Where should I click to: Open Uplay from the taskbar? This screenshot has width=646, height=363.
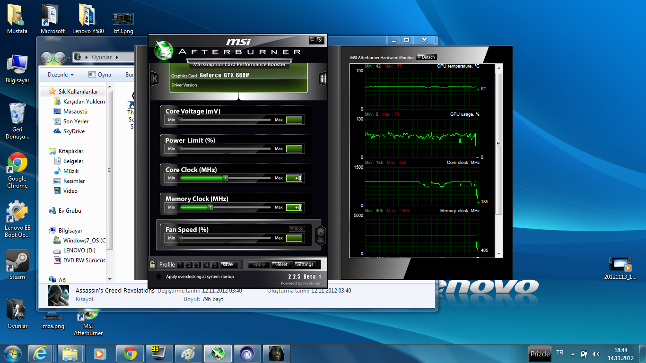click(x=247, y=354)
